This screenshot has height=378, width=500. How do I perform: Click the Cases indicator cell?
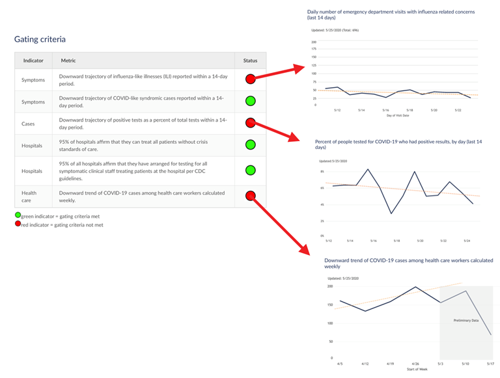pos(28,123)
